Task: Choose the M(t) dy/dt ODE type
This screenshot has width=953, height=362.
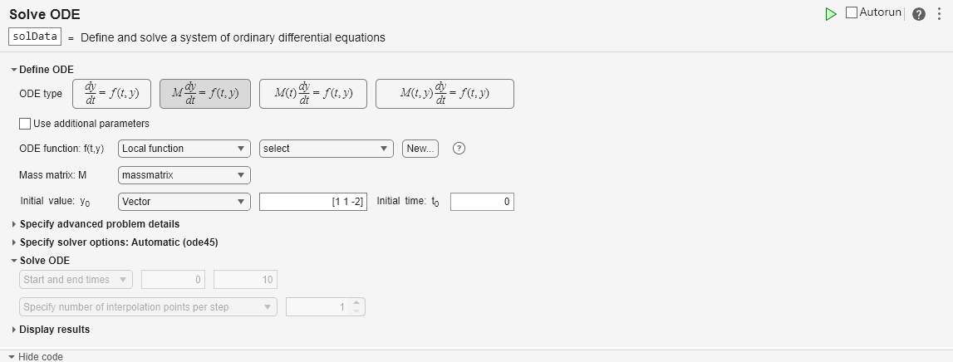Action: (x=312, y=94)
